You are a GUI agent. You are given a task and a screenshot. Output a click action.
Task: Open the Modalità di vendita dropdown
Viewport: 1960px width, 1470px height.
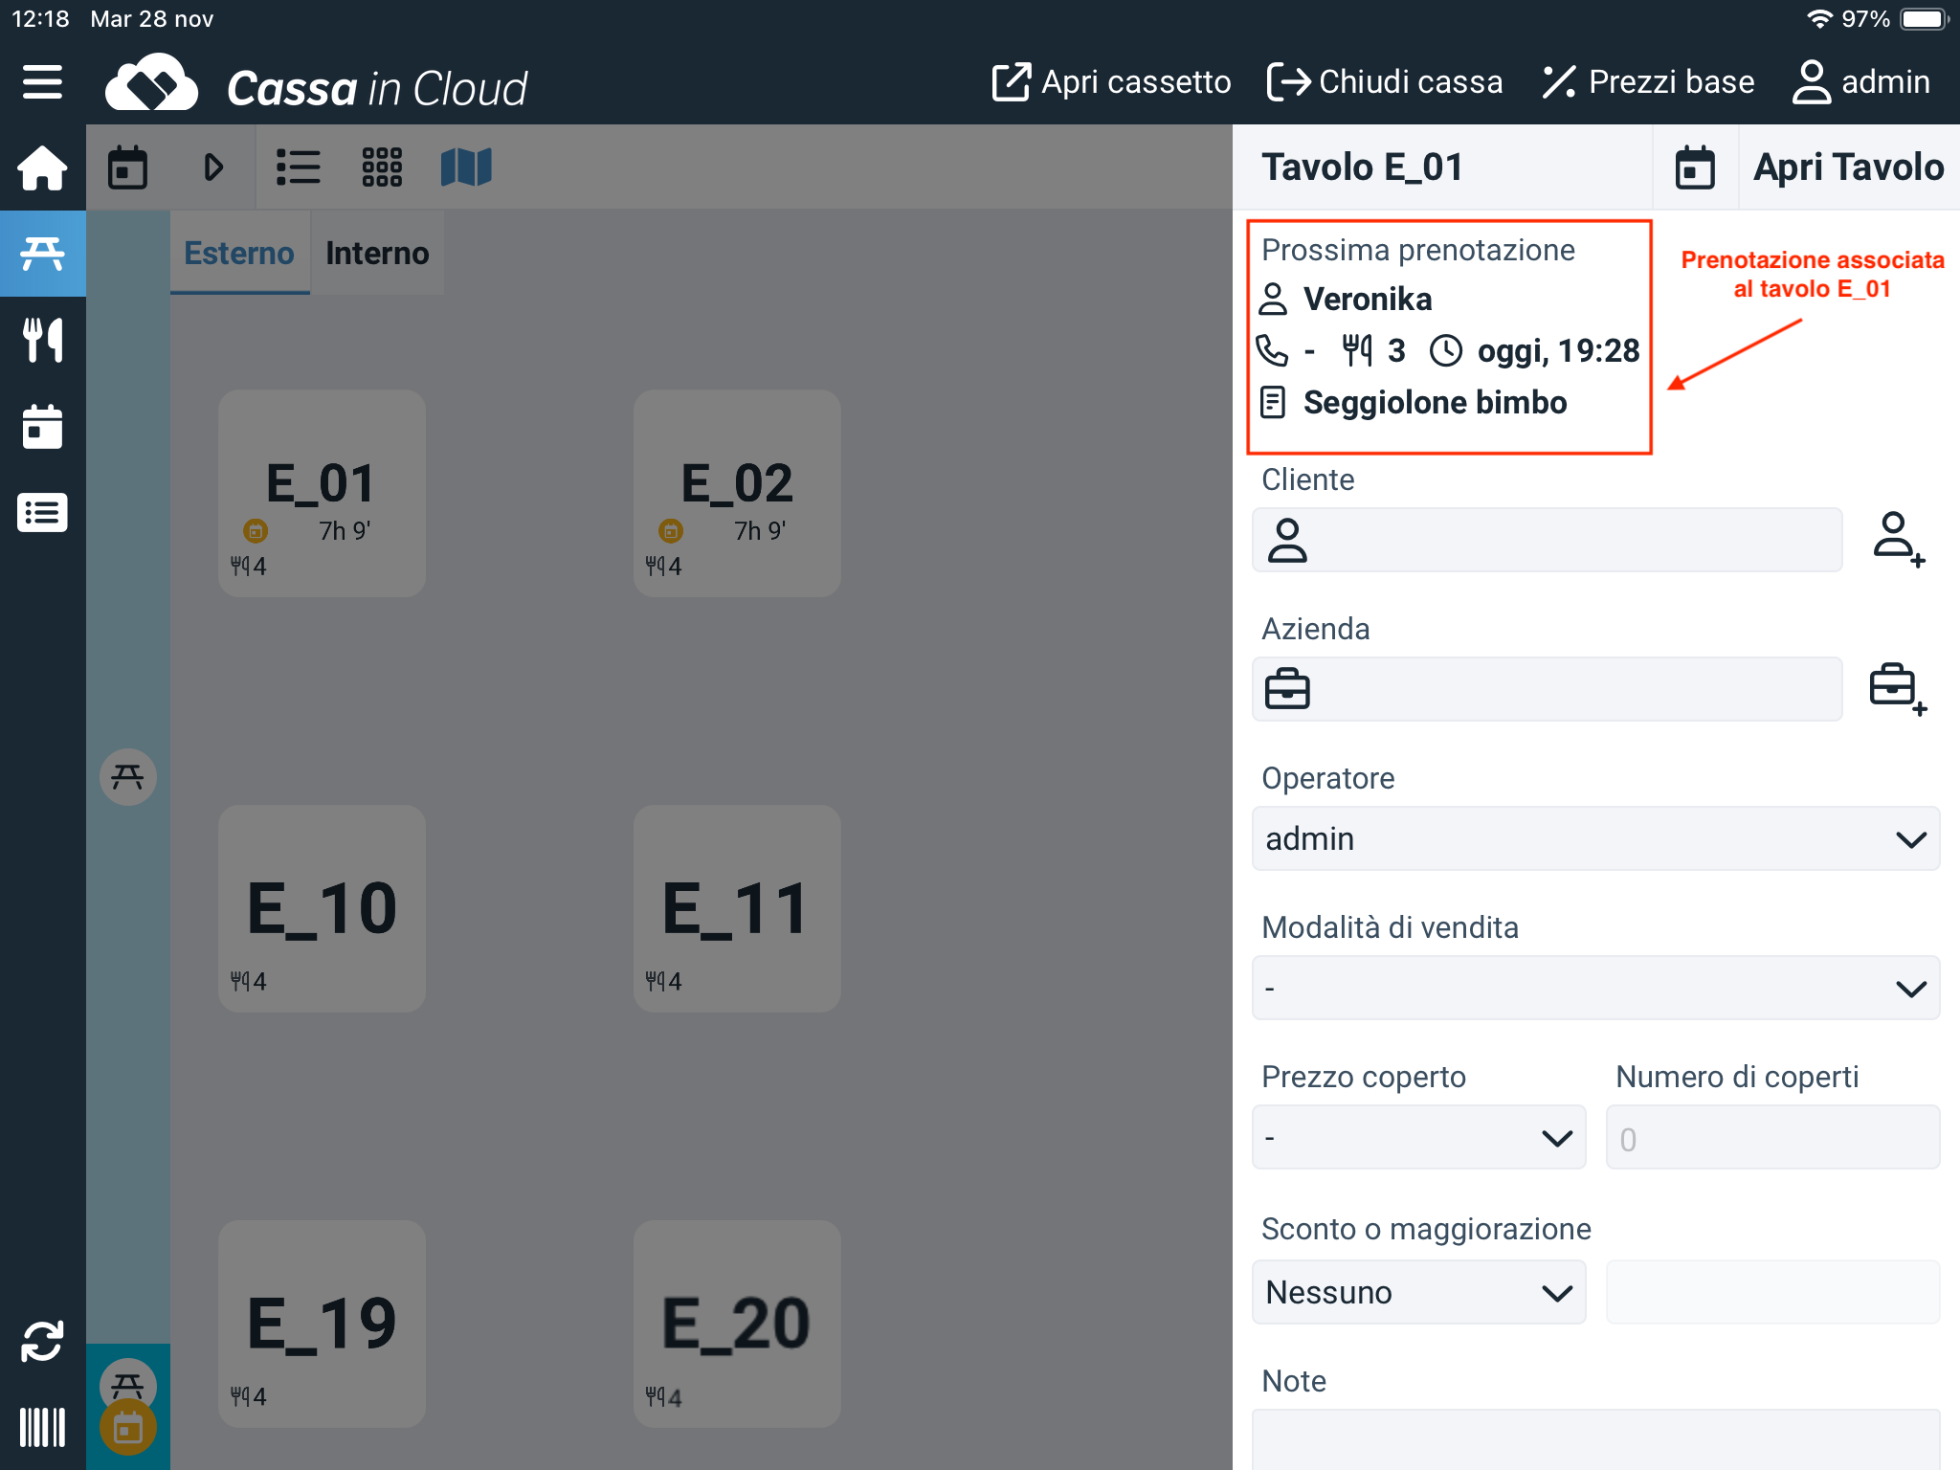coord(1595,989)
